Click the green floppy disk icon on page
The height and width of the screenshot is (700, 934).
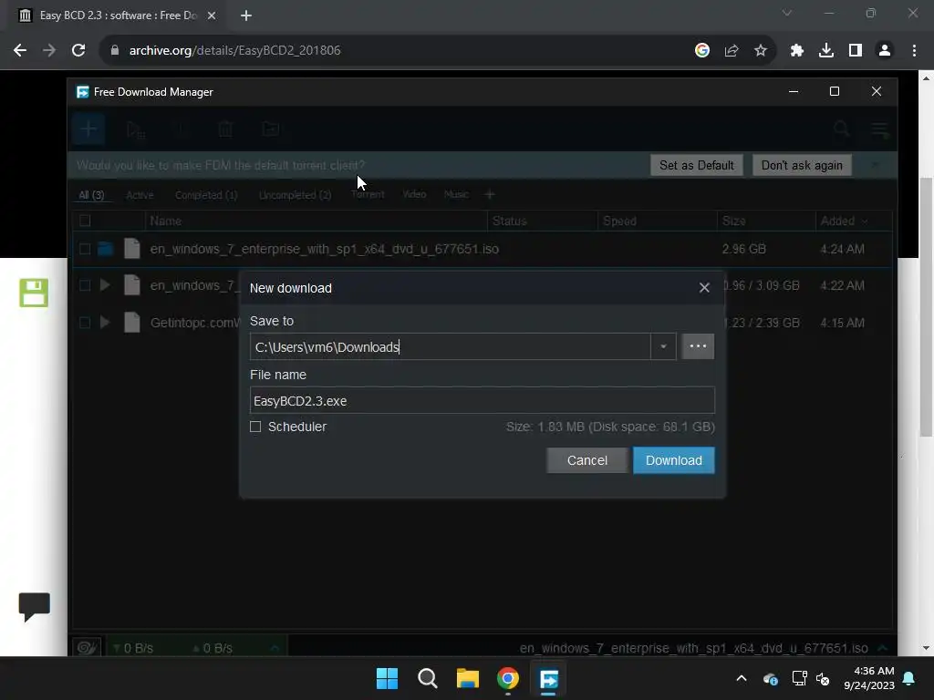click(34, 293)
